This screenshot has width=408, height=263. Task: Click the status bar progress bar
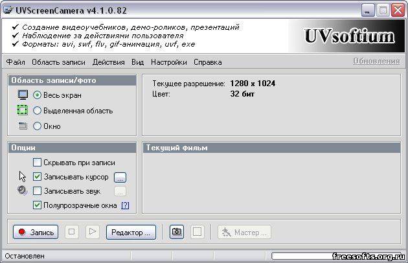point(337,256)
